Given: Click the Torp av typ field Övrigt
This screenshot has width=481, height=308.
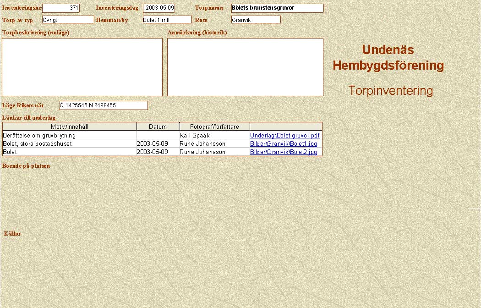Looking at the screenshot, I should coord(68,20).
